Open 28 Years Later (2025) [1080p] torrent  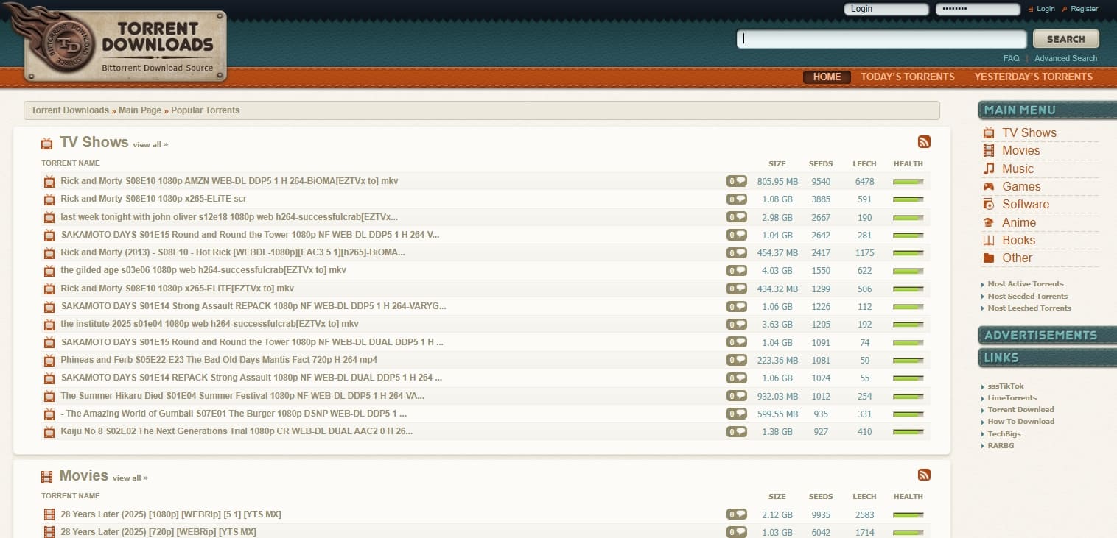[x=171, y=514]
